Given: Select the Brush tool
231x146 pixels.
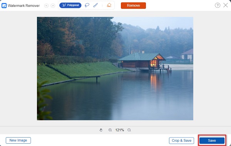Looking at the screenshot, I should (95, 5).
